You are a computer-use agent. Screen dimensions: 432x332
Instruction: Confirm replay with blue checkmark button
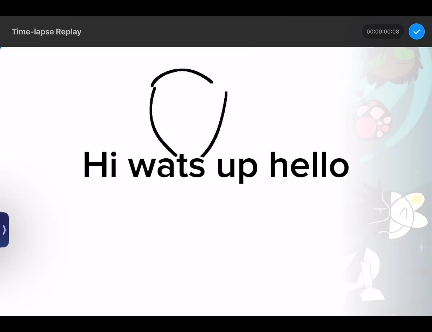point(417,32)
